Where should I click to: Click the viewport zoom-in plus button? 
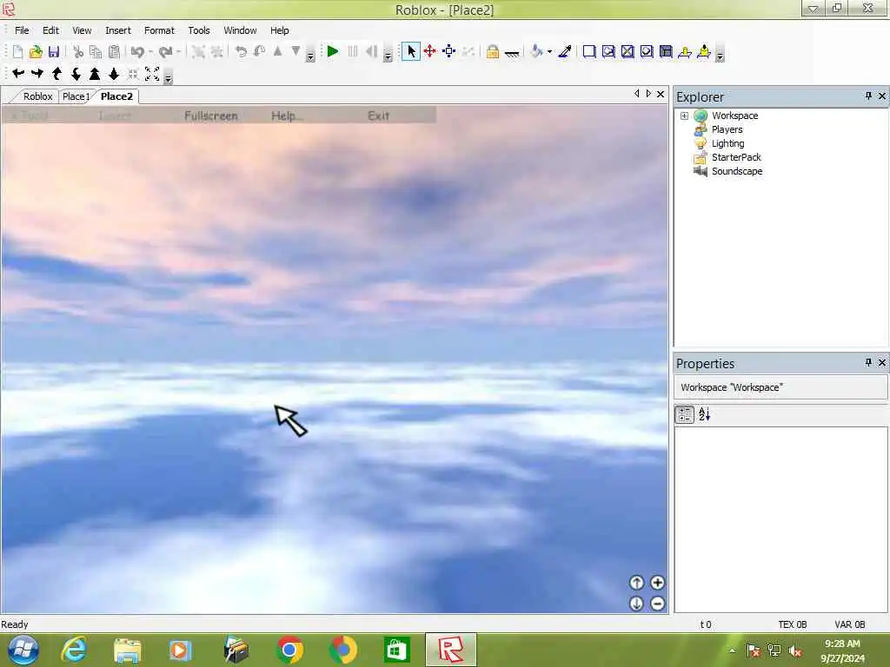[657, 583]
